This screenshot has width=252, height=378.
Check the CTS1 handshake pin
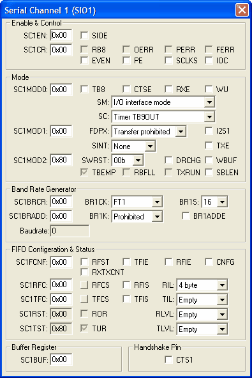[x=168, y=360]
